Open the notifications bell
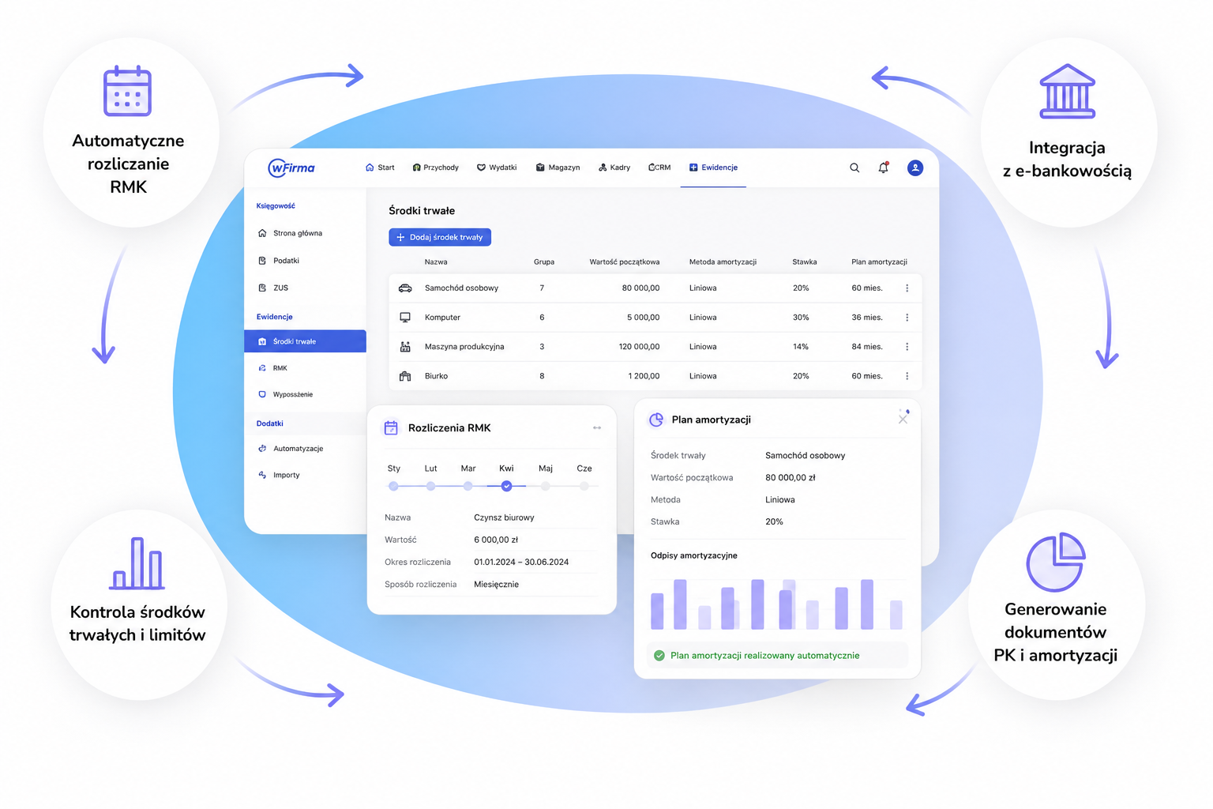This screenshot has width=1213, height=809. pos(884,167)
